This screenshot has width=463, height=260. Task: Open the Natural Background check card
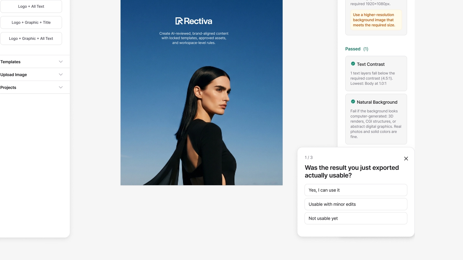[376, 119]
